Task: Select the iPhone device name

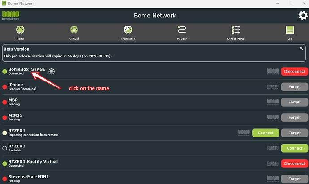Action: [16, 85]
